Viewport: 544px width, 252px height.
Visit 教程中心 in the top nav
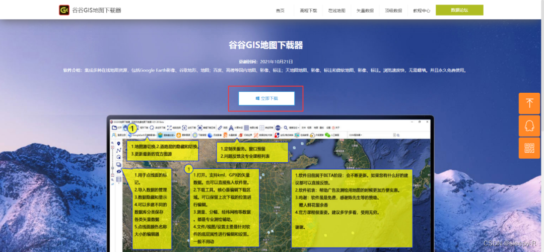click(x=422, y=11)
